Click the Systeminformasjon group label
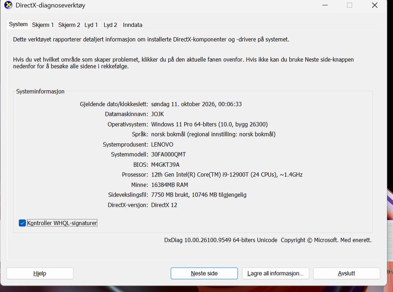 [x=41, y=91]
